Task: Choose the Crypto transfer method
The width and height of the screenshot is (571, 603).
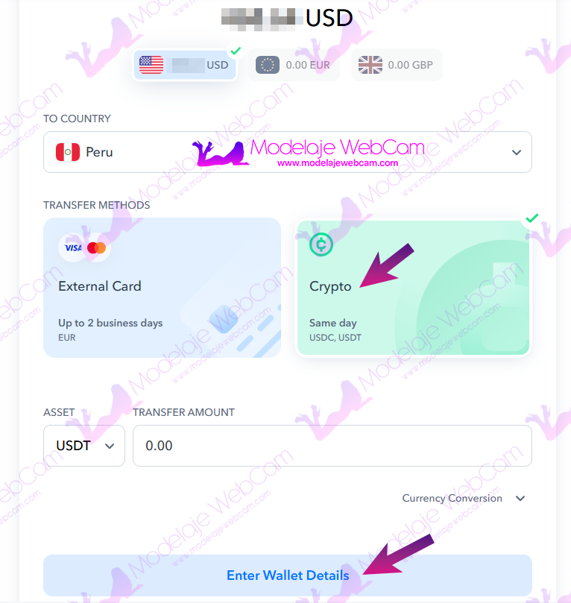Action: pyautogui.click(x=414, y=288)
